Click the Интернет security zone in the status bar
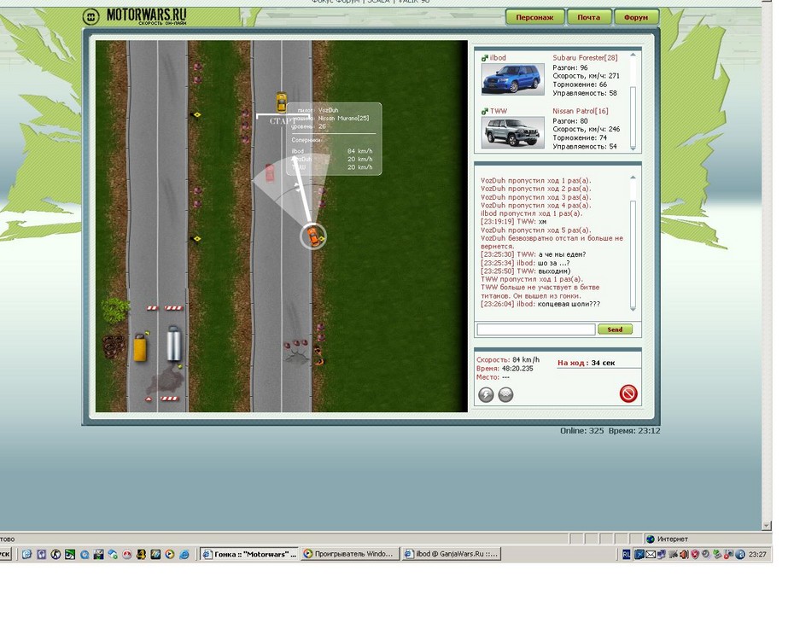This screenshot has width=794, height=635. pyautogui.click(x=667, y=539)
